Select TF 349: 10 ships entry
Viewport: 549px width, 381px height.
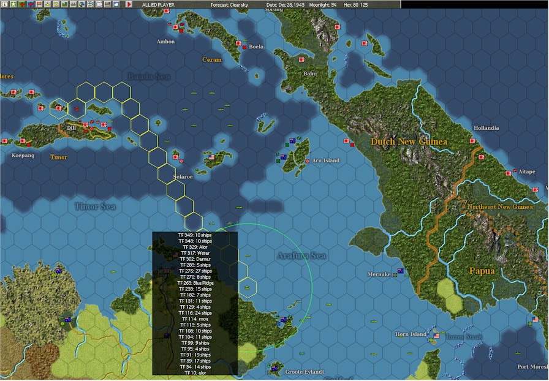(195, 235)
